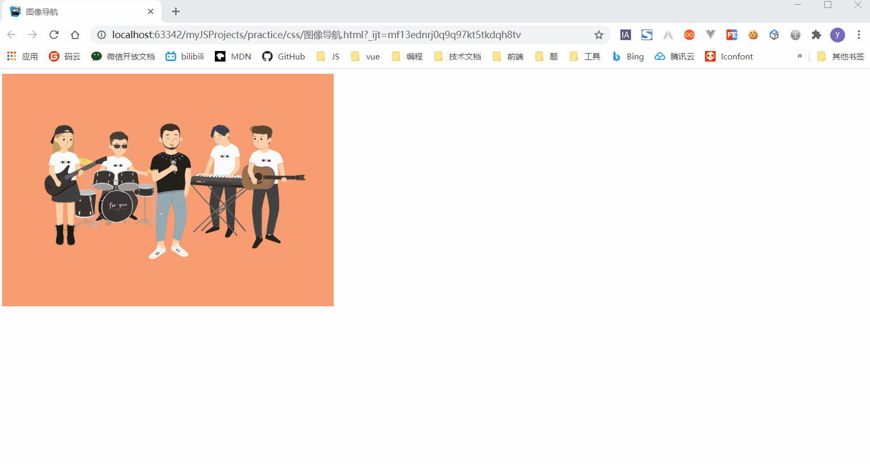870x464 pixels.
Task: Close the 图像导航 tab
Action: (x=151, y=11)
